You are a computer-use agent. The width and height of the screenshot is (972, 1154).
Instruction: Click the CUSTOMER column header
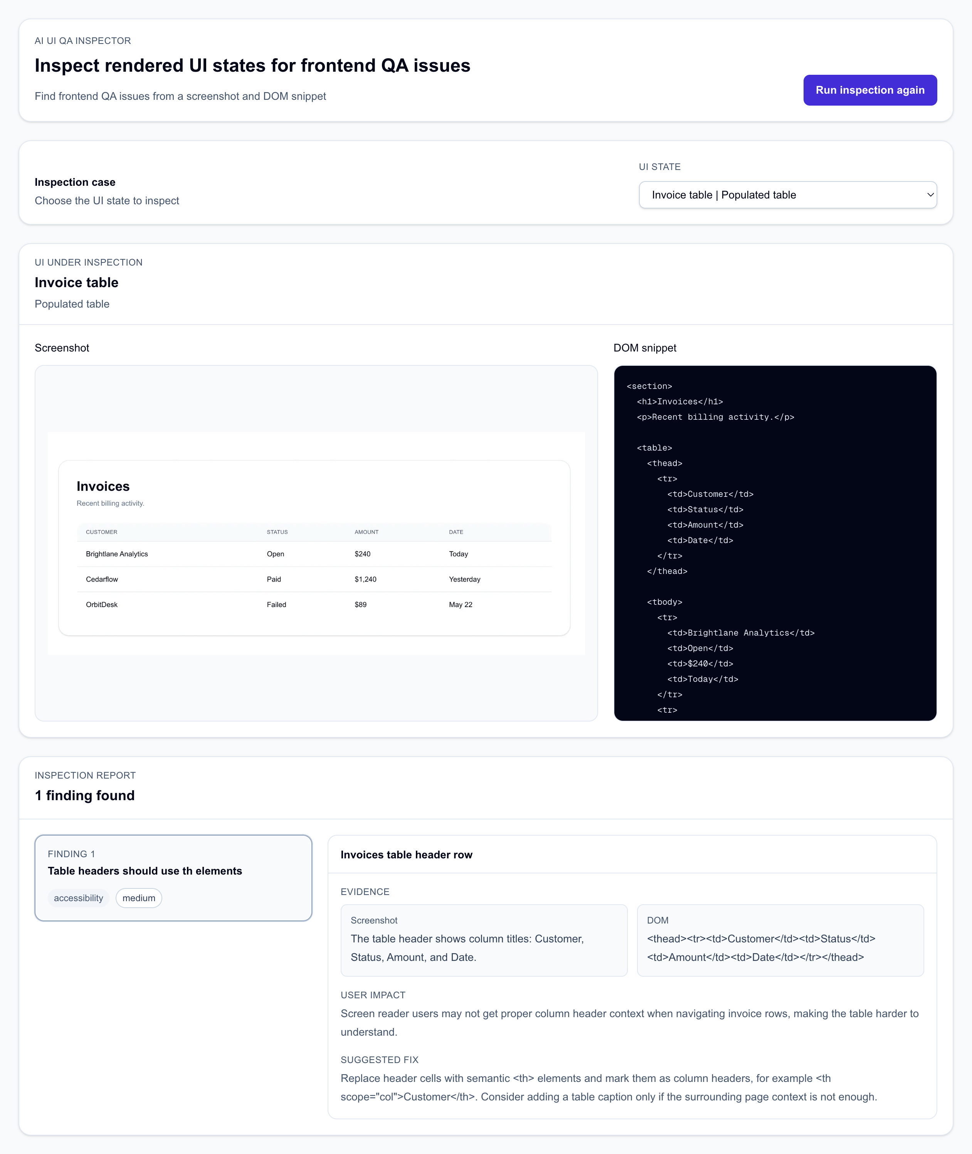pos(101,532)
